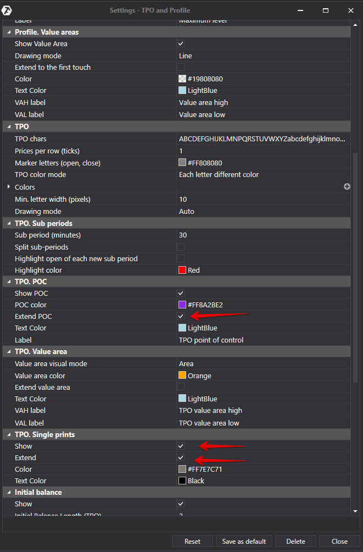
Task: Enable Extend value area checkbox
Action: click(x=181, y=387)
